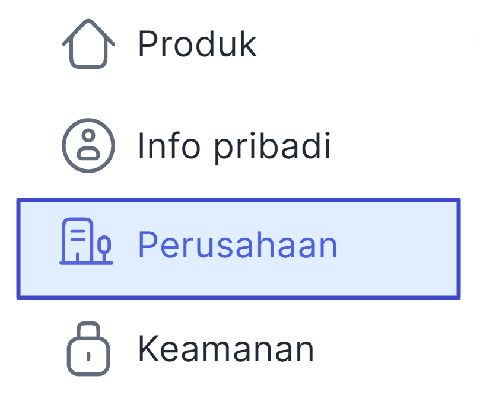
Task: Open the padlock icon next to Keamanan
Action: [x=88, y=349]
